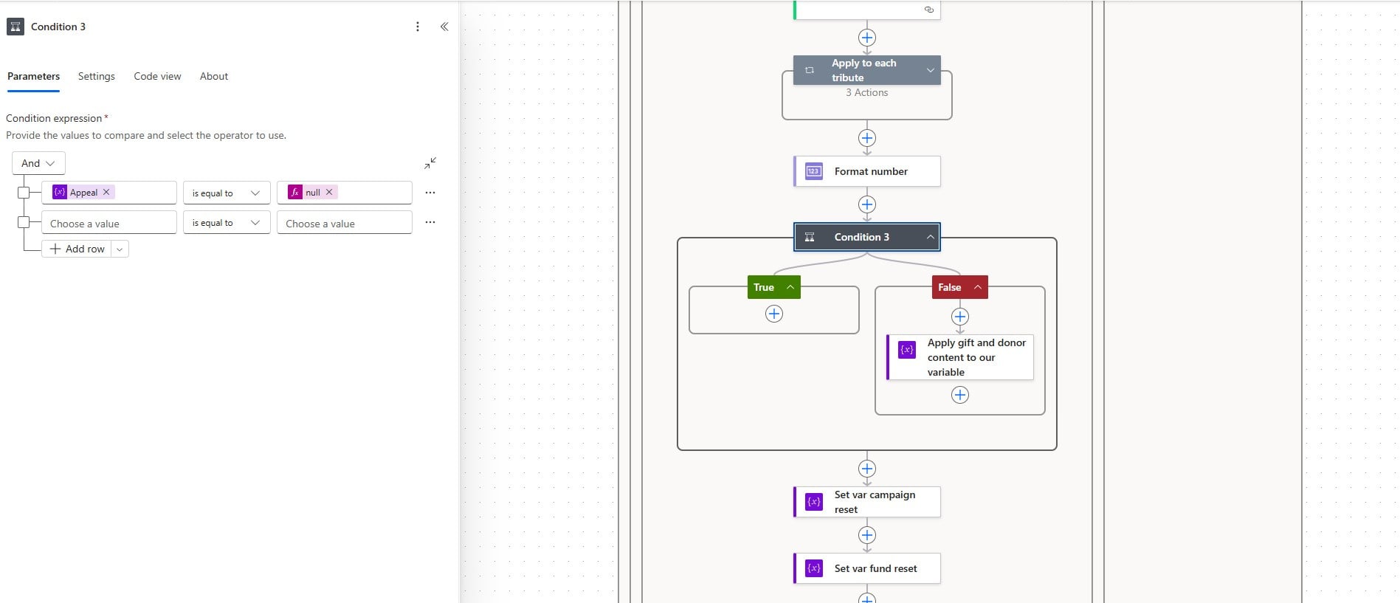Collapse the Condition 3 side panel

444,27
